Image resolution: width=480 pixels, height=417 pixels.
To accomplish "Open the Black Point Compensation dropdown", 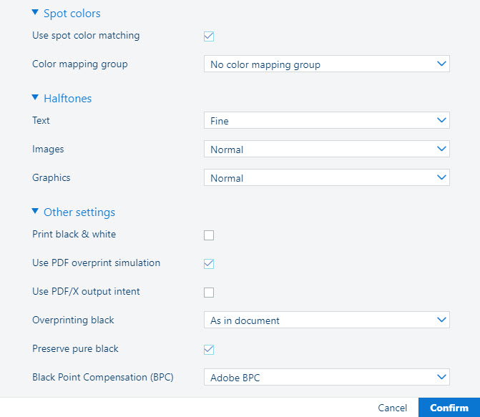I will [x=326, y=378].
